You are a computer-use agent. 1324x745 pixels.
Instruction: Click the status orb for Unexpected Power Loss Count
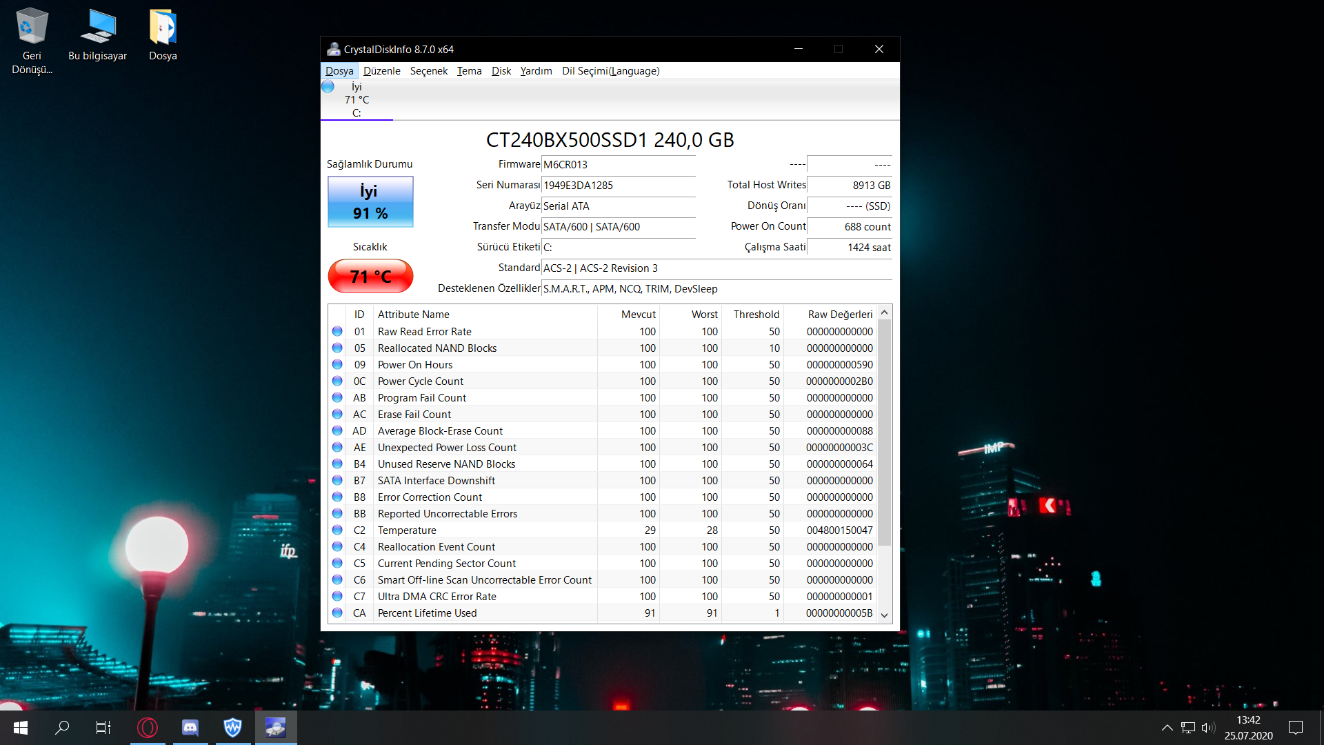click(337, 448)
